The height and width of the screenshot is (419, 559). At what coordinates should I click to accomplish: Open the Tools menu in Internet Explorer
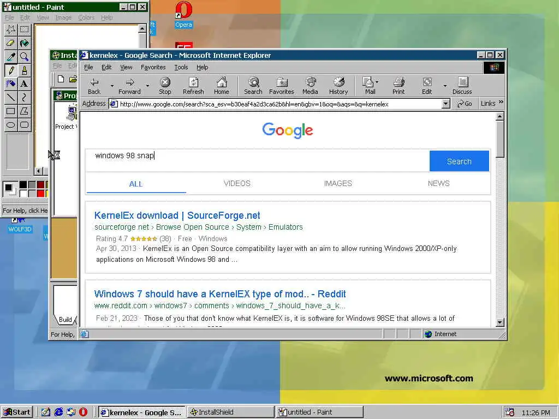(x=181, y=67)
